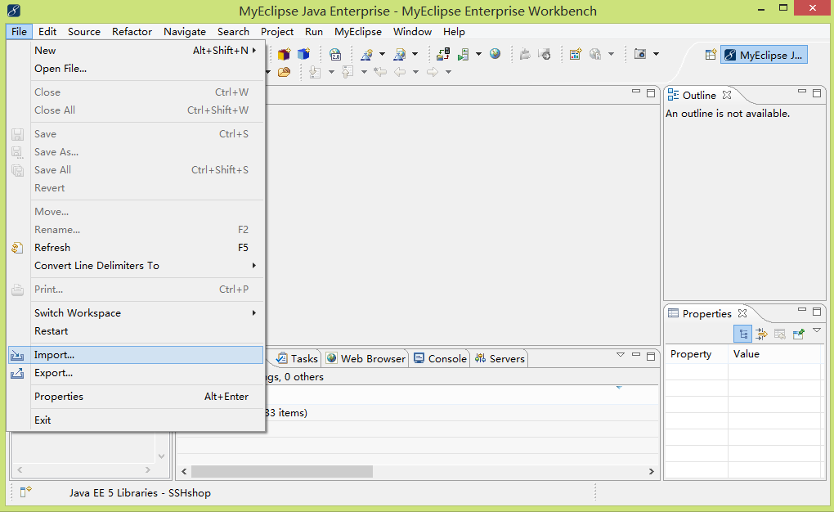834x512 pixels.
Task: Open the MyEclipse menu in menu bar
Action: [358, 31]
